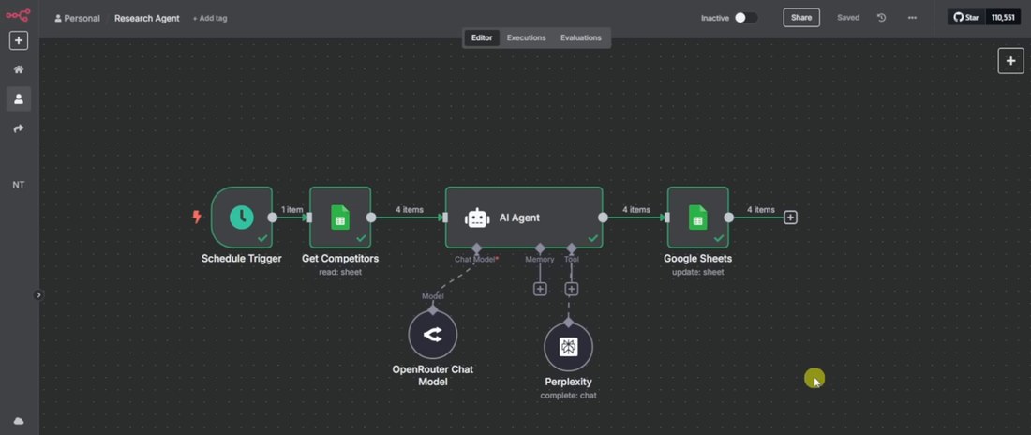The image size is (1031, 435).
Task: Click the Model connector on OpenRouter node
Action: pyautogui.click(x=433, y=309)
